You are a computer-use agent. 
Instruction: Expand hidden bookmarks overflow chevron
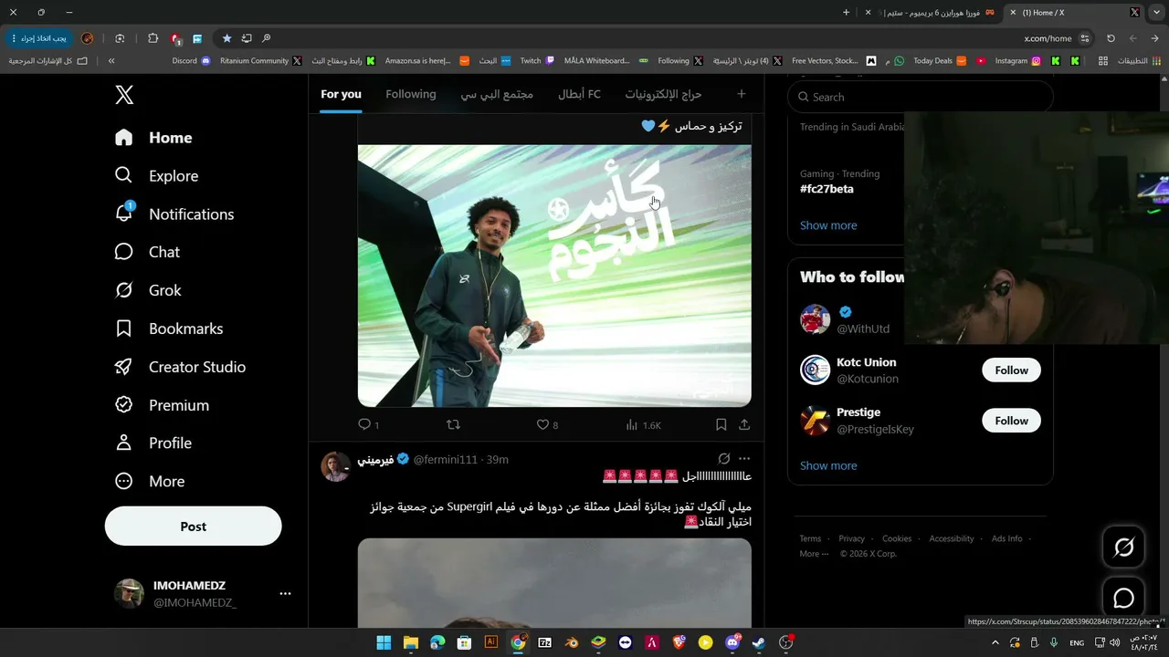(x=111, y=61)
